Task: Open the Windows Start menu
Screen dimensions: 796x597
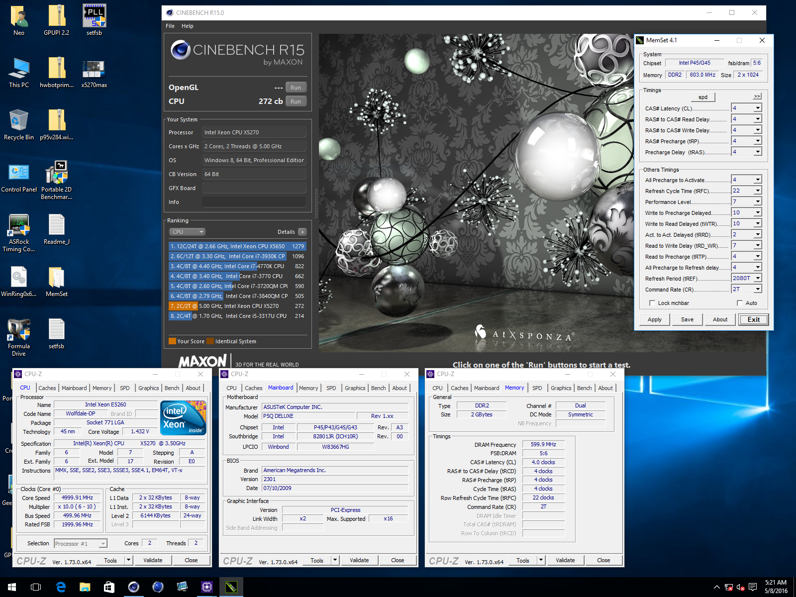Action: coord(12,587)
